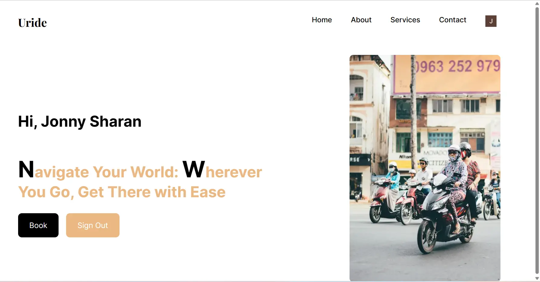Click the large black N letter

coord(26,170)
